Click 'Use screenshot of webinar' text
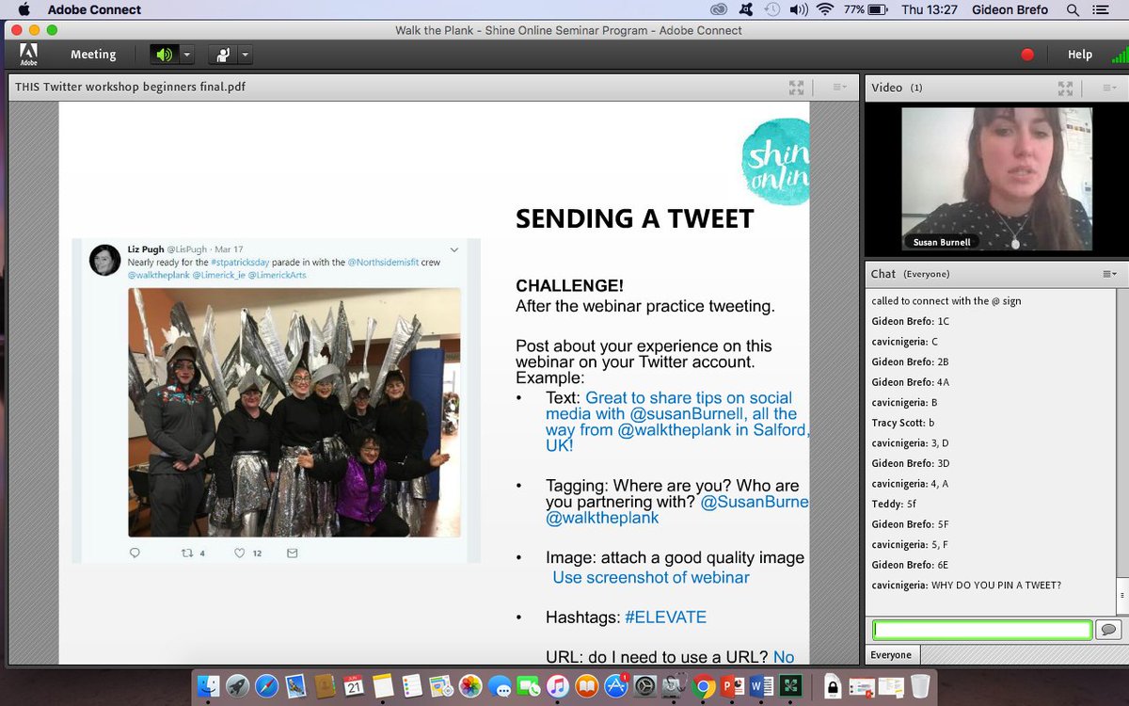This screenshot has width=1129, height=706. [651, 577]
